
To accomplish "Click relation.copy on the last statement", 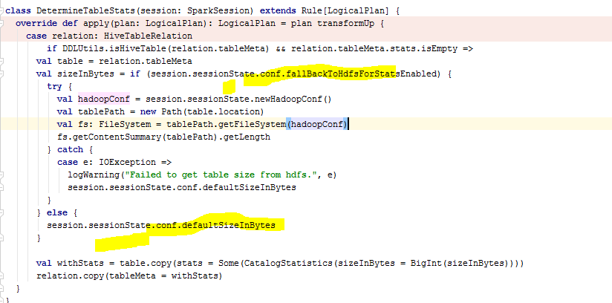I will (71, 276).
